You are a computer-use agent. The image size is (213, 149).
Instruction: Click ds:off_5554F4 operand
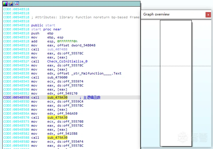[70, 142]
